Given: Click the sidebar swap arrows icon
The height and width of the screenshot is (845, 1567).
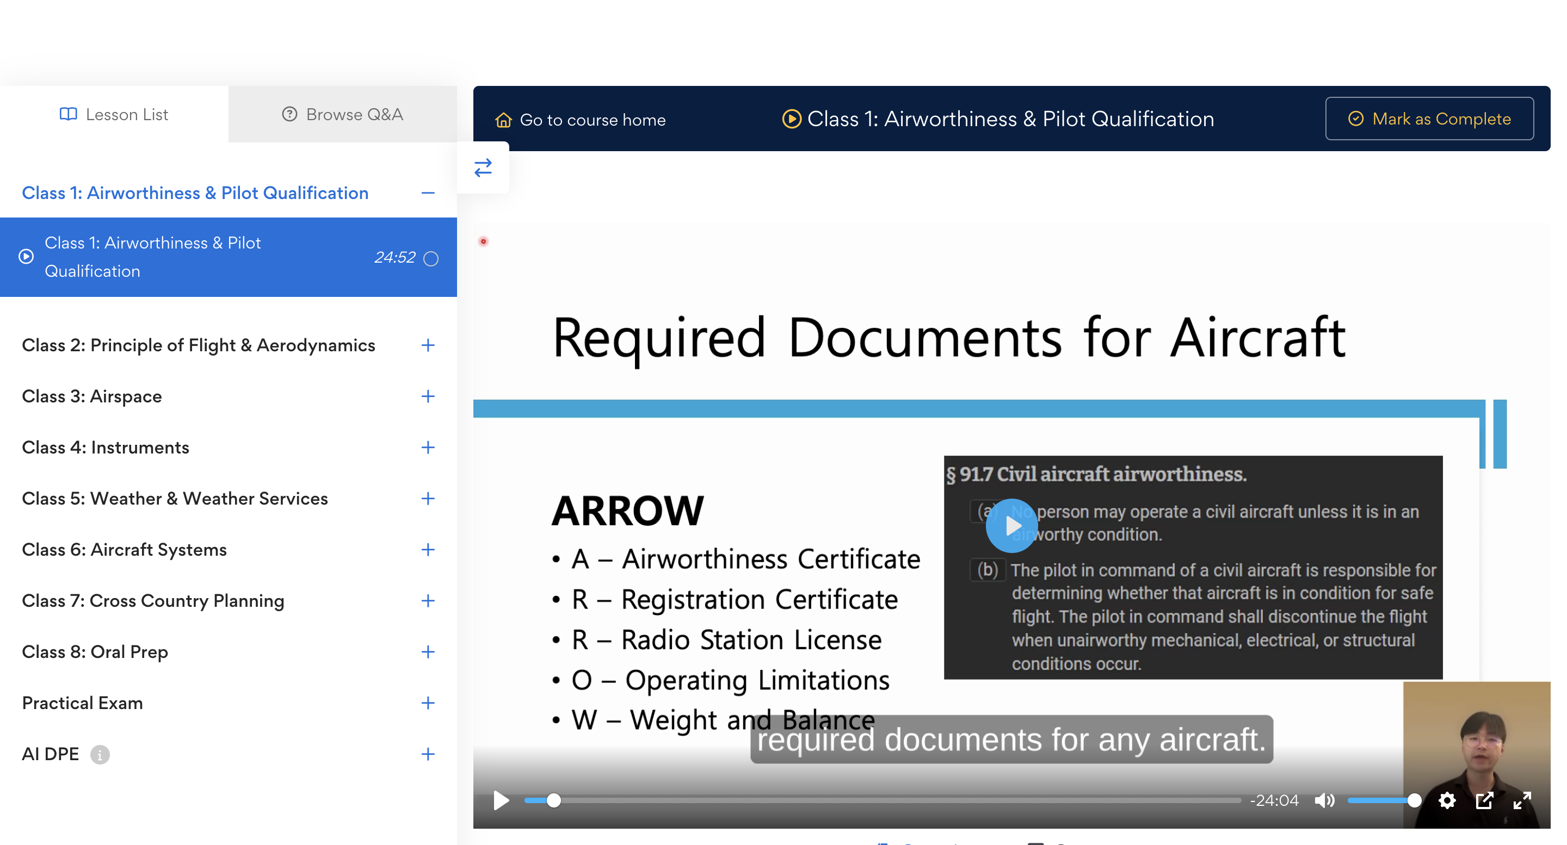Looking at the screenshot, I should point(483,168).
